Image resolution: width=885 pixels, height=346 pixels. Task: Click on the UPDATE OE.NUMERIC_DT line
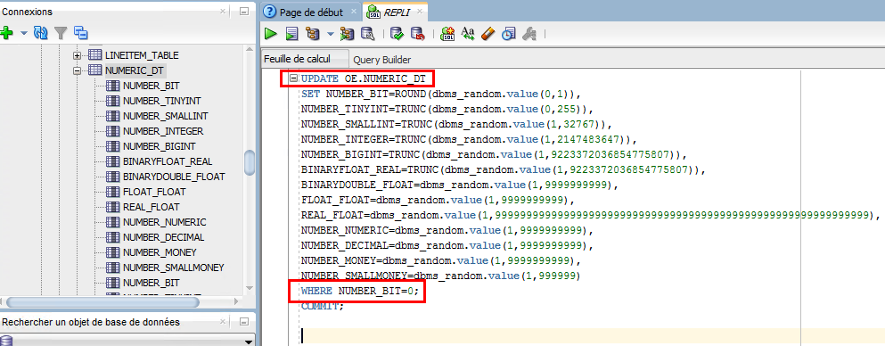(364, 78)
